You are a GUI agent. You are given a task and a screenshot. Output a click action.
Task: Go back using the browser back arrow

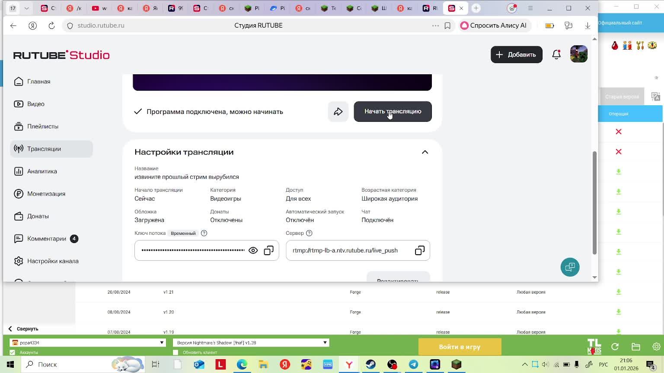tap(13, 25)
